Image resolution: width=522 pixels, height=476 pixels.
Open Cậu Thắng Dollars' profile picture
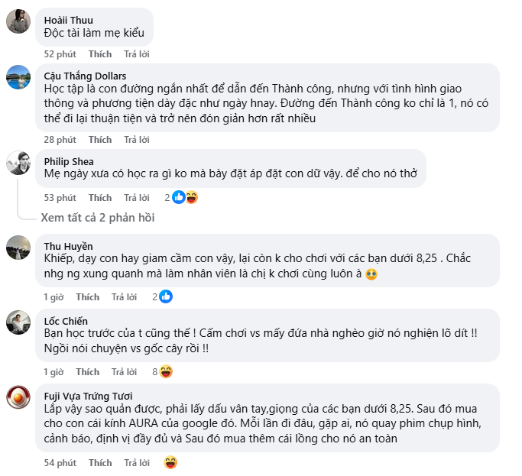point(18,78)
